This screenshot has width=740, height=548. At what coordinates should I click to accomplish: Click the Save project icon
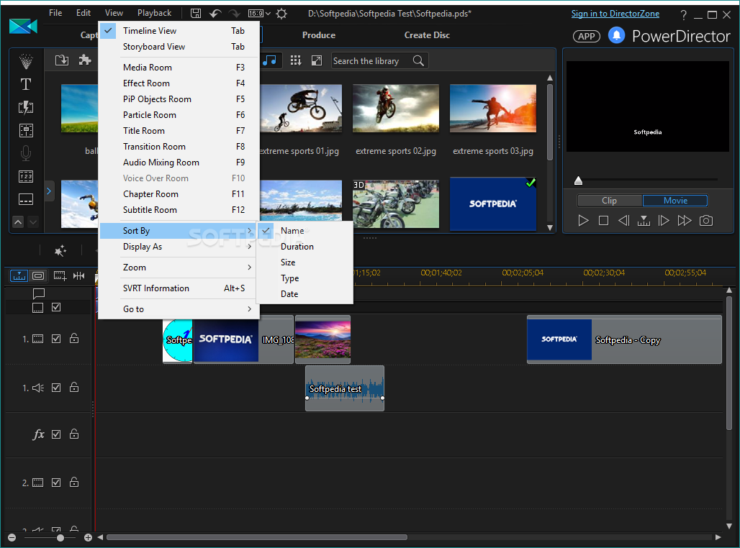(x=195, y=13)
